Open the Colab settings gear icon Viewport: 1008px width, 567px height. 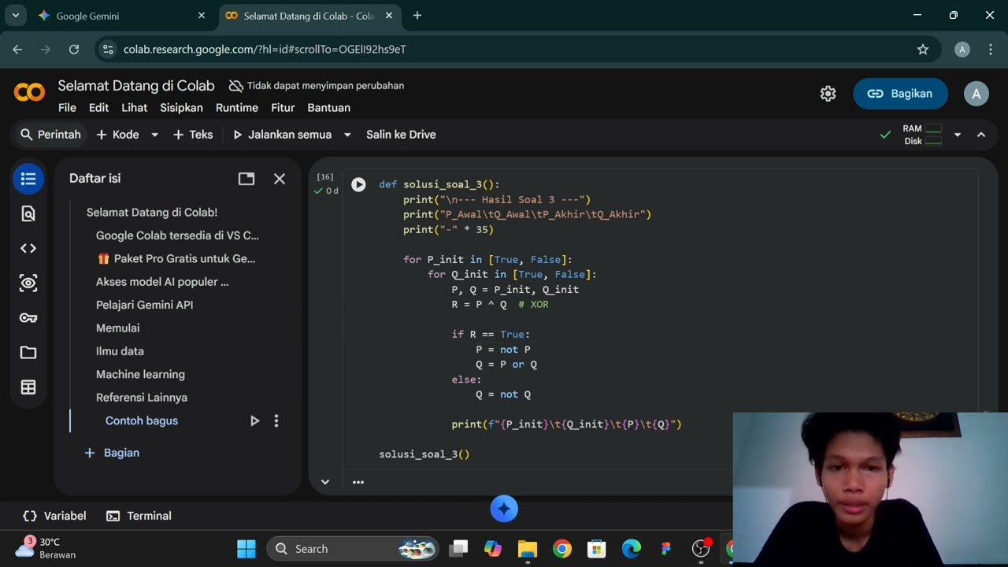[828, 94]
